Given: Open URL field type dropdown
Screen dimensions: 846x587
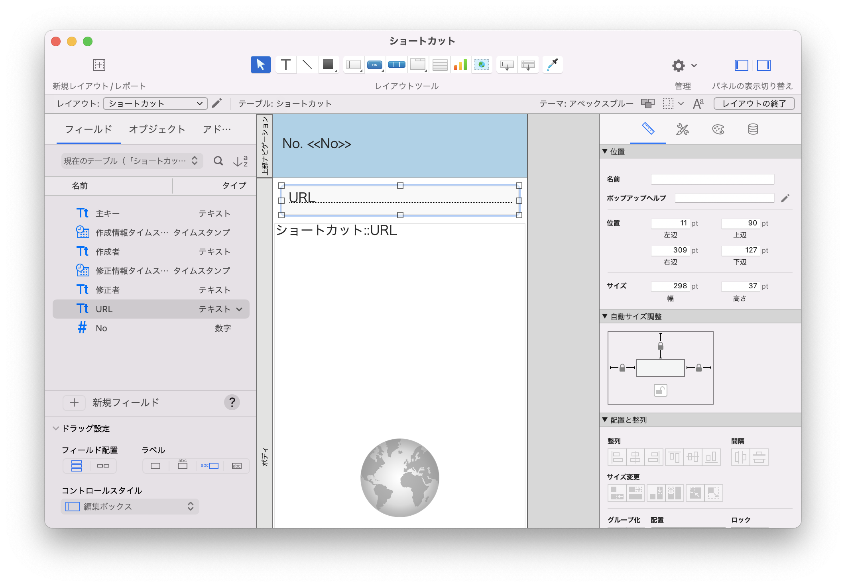Looking at the screenshot, I should 239,309.
